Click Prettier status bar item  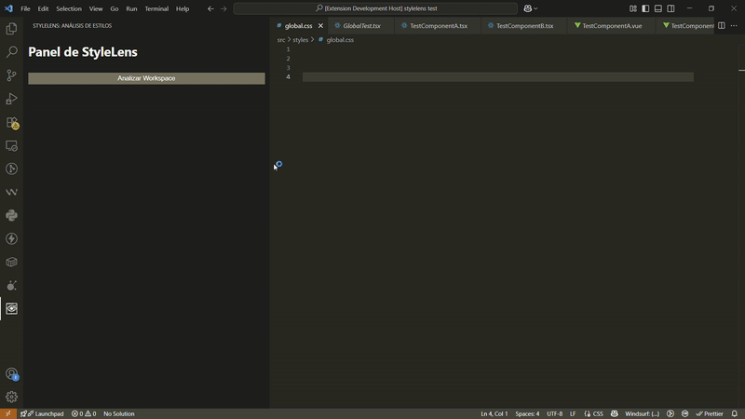710,413
